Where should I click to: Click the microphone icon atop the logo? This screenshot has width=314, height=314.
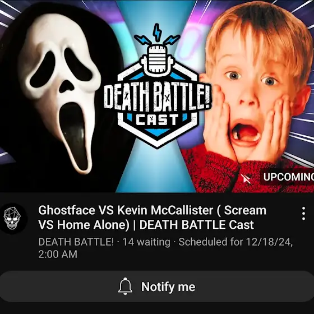[157, 59]
